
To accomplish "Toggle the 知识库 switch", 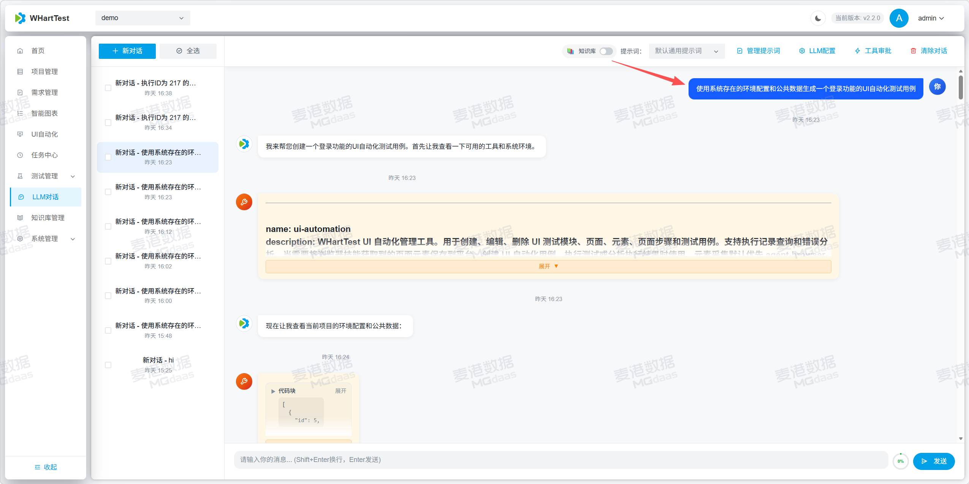I will coord(606,51).
